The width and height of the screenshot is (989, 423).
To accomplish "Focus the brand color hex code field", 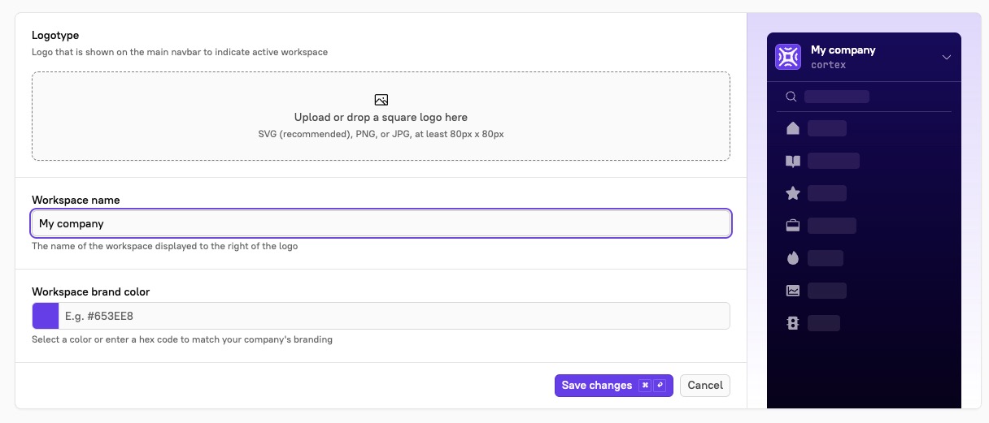I will (x=394, y=316).
